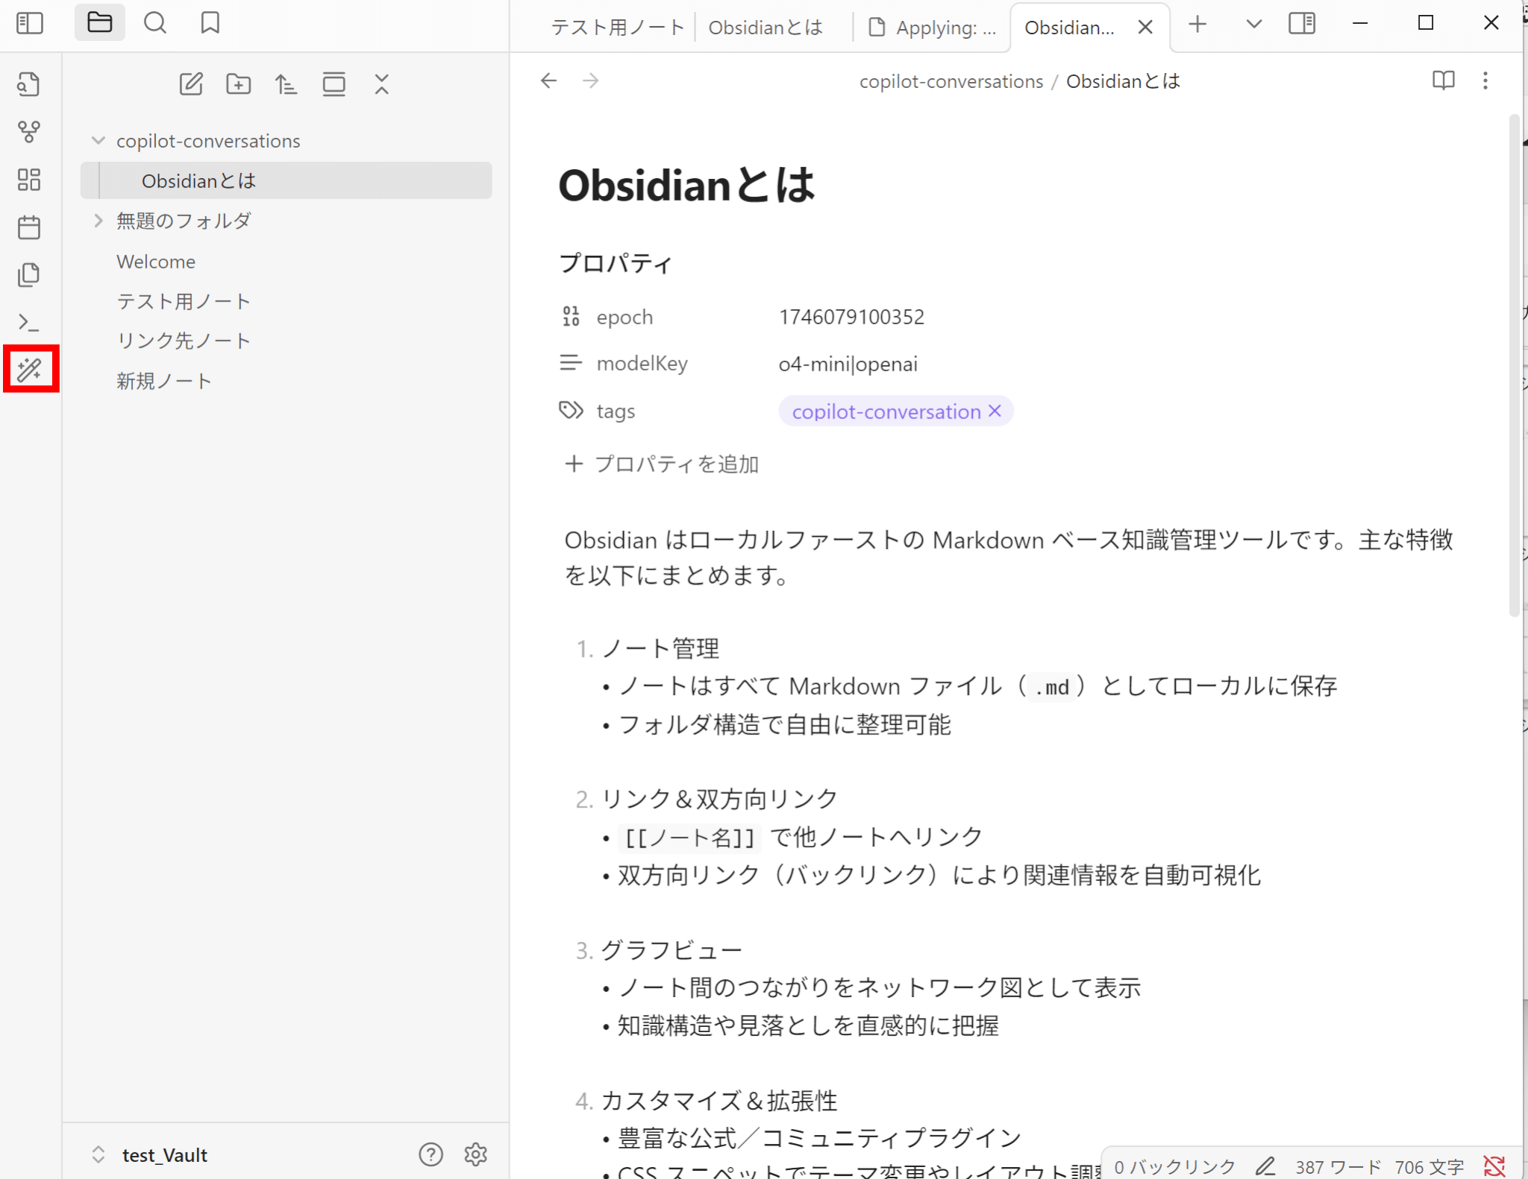Open modelKey property type icon
The image size is (1528, 1179).
click(x=571, y=363)
